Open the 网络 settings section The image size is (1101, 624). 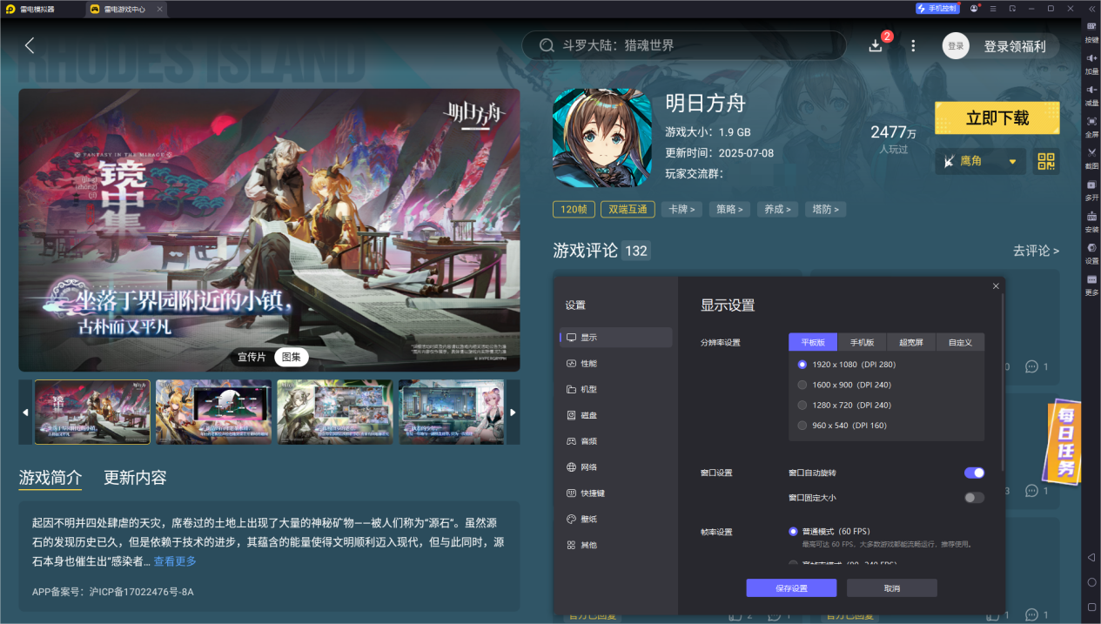click(617, 467)
